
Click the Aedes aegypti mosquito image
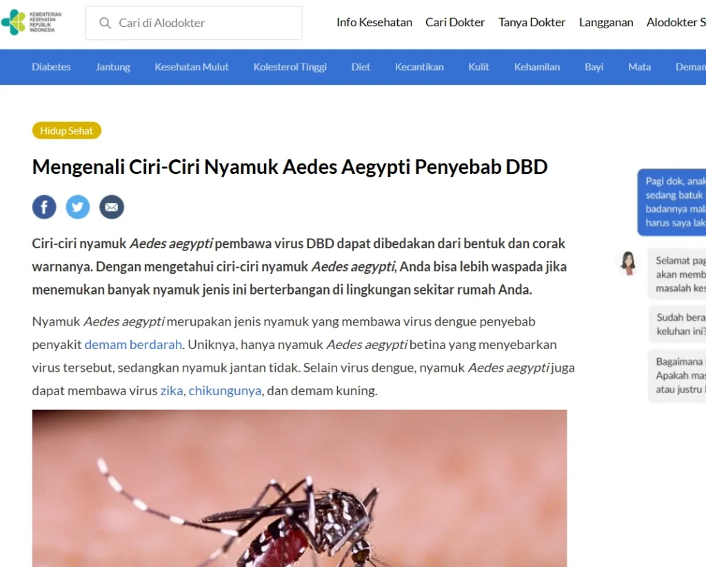tap(299, 488)
